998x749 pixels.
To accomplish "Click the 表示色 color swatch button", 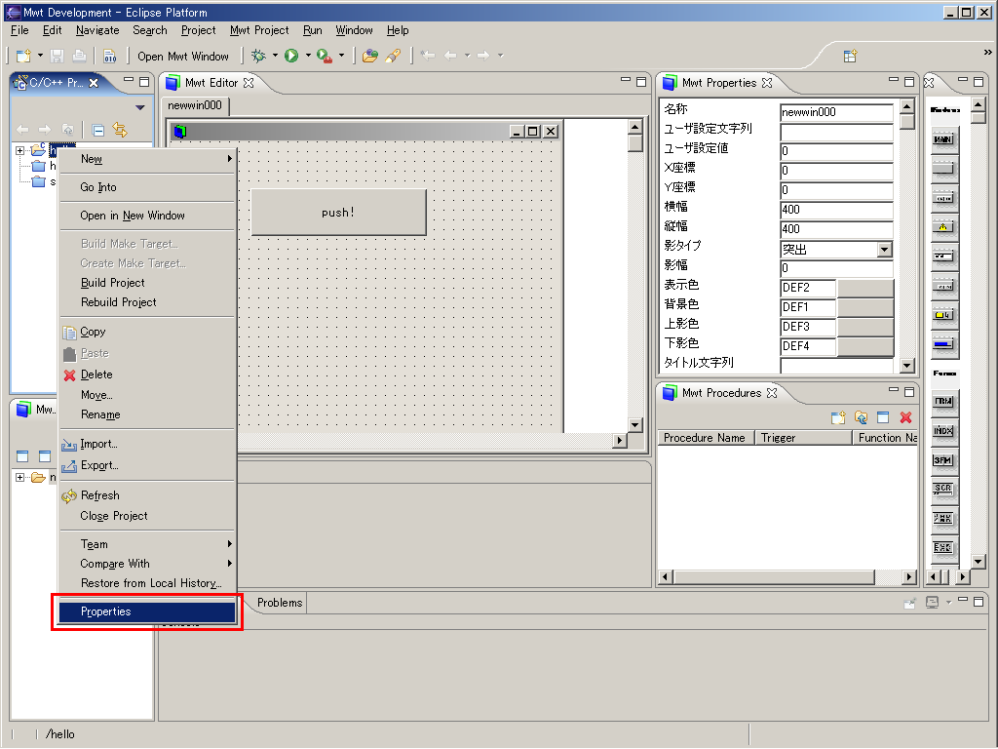I will pos(865,288).
